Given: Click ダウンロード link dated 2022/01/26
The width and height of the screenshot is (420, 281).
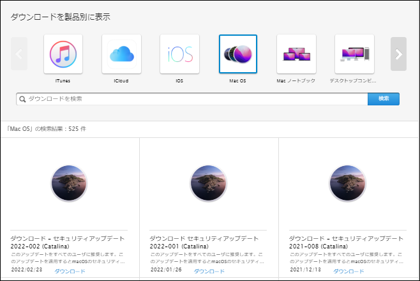Looking at the screenshot, I should point(209,271).
